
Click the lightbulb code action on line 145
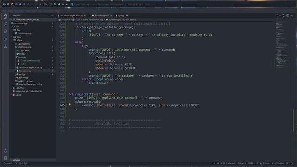coord(70,105)
